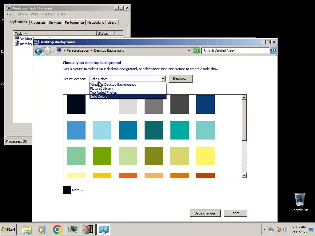Open the Start menu
This screenshot has height=236, width=315.
(x=8, y=230)
